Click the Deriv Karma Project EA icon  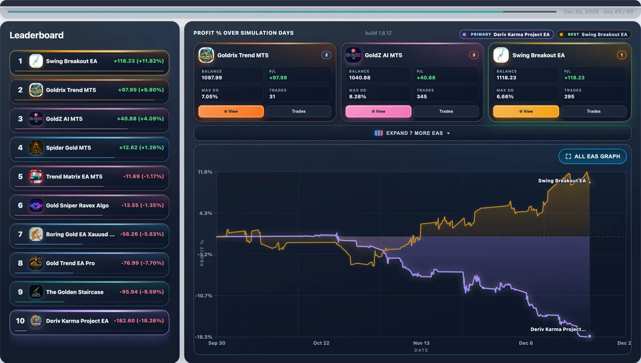(x=36, y=321)
